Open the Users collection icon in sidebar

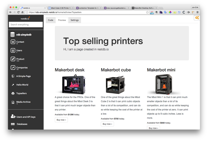(x=13, y=50)
